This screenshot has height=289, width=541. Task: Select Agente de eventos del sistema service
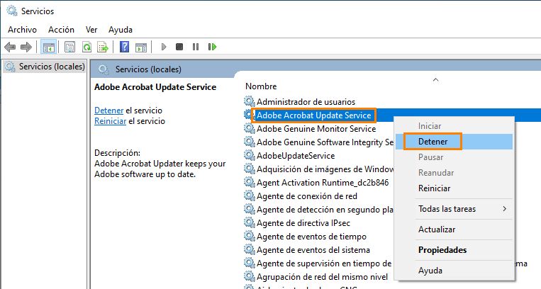pos(313,249)
